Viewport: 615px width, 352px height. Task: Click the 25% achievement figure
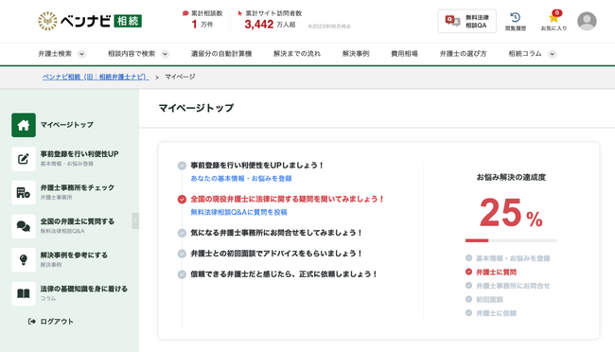click(x=511, y=213)
